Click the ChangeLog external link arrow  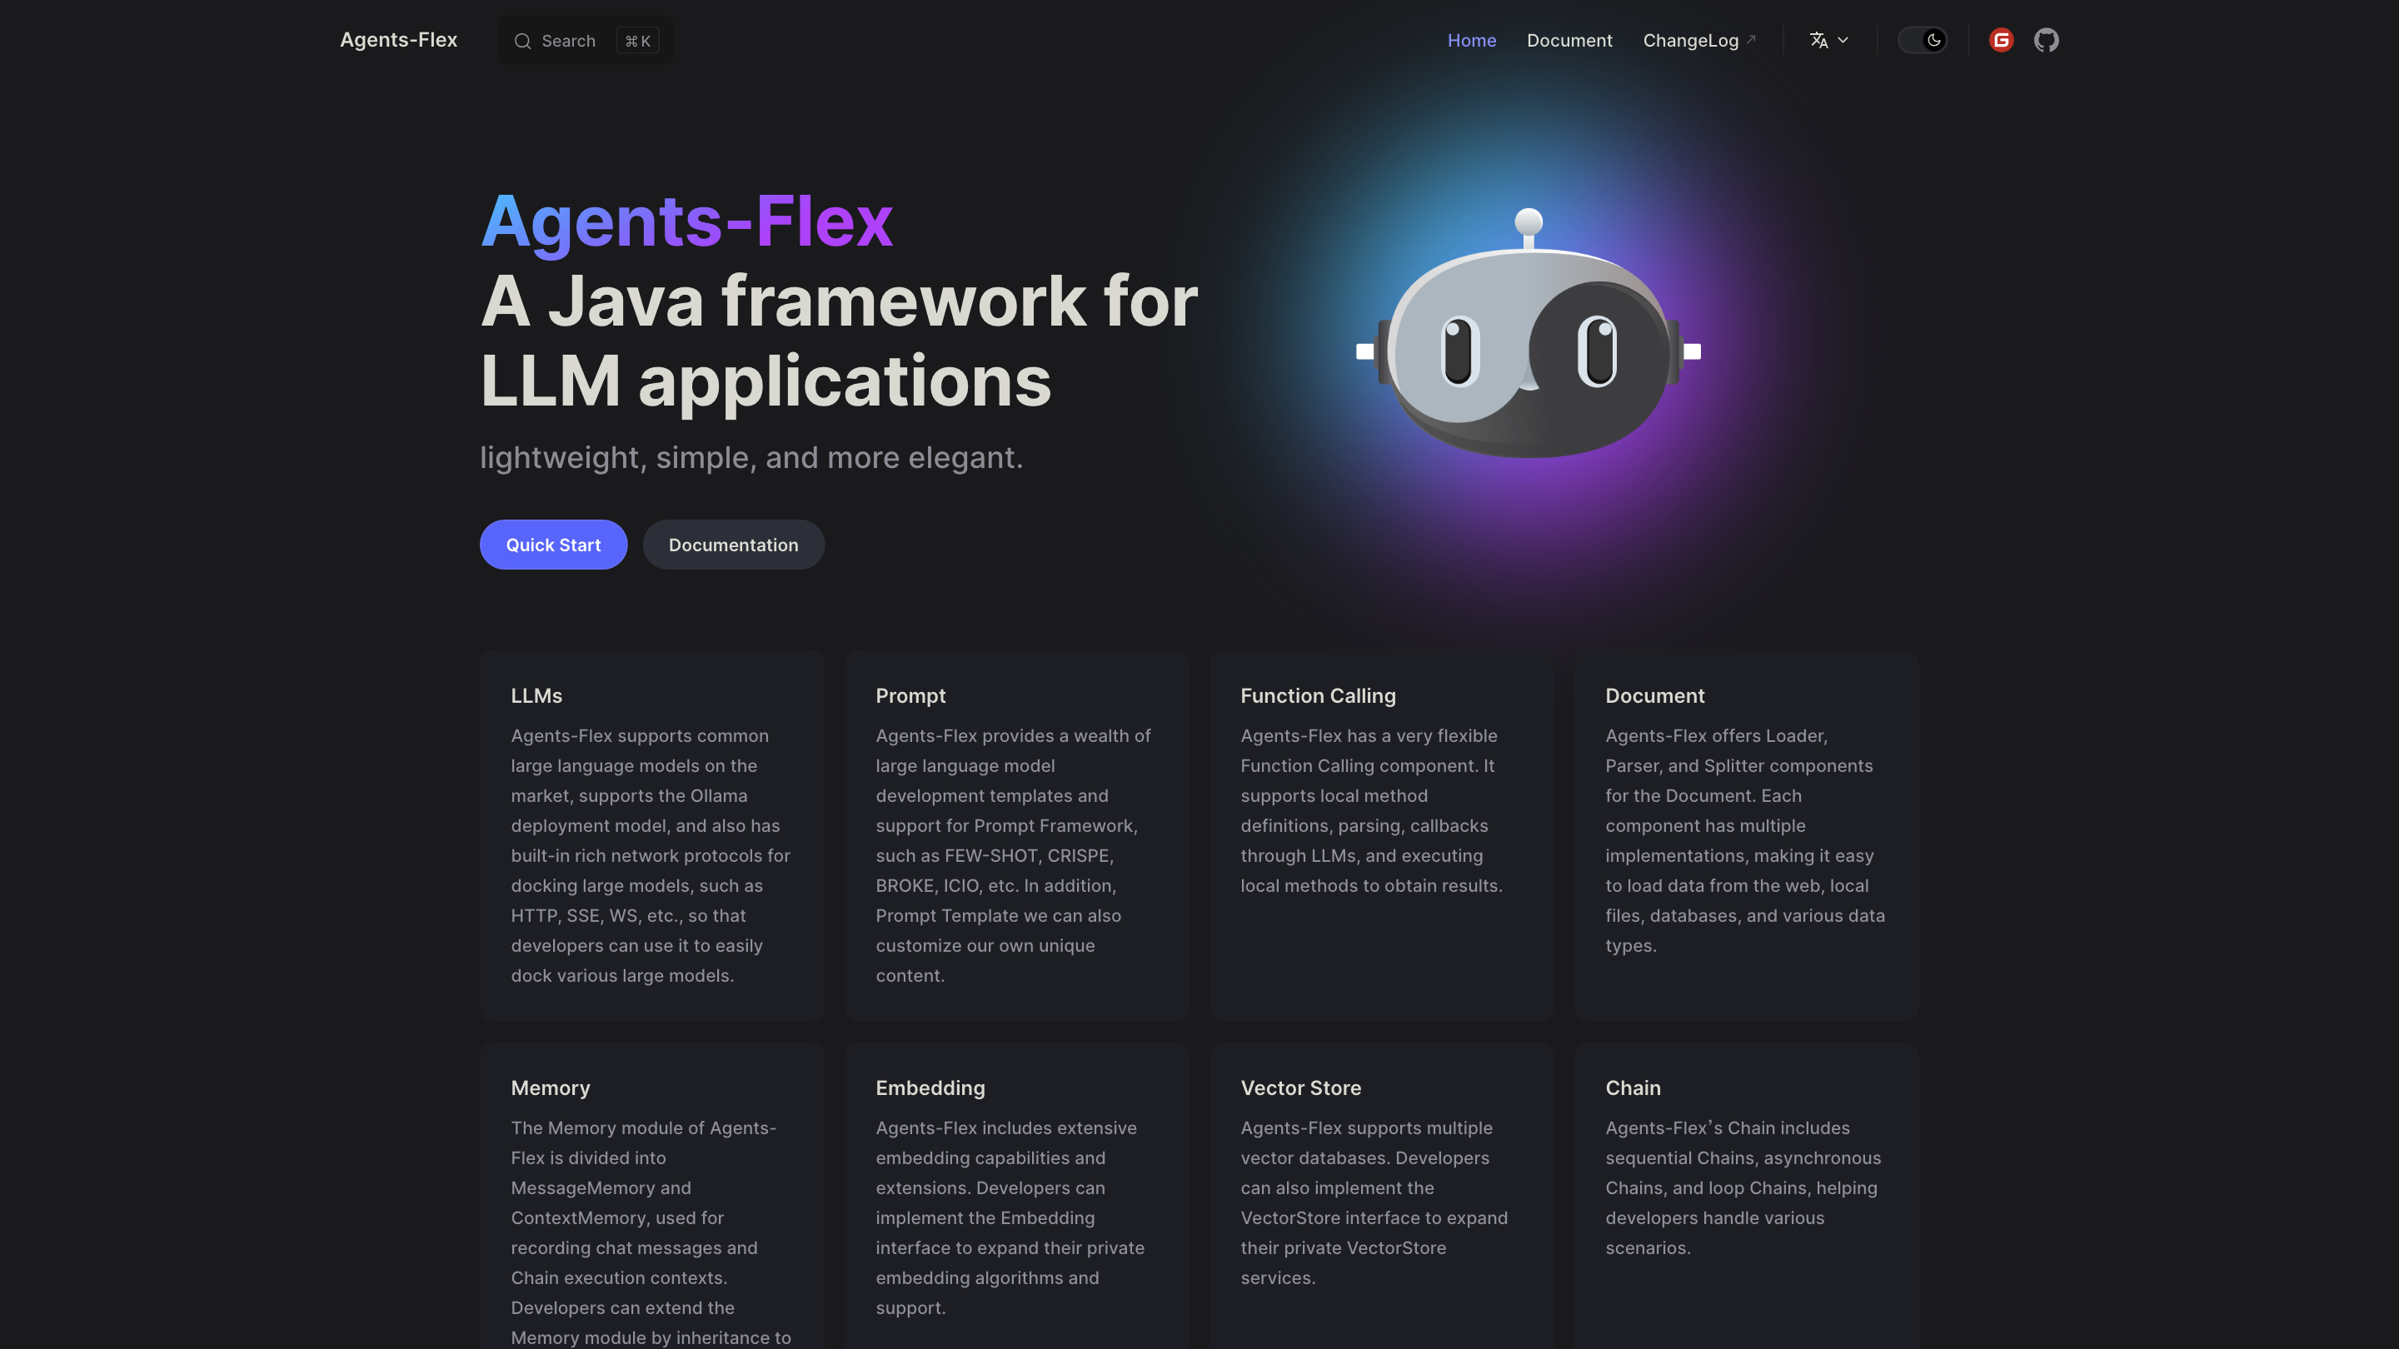click(x=1751, y=39)
